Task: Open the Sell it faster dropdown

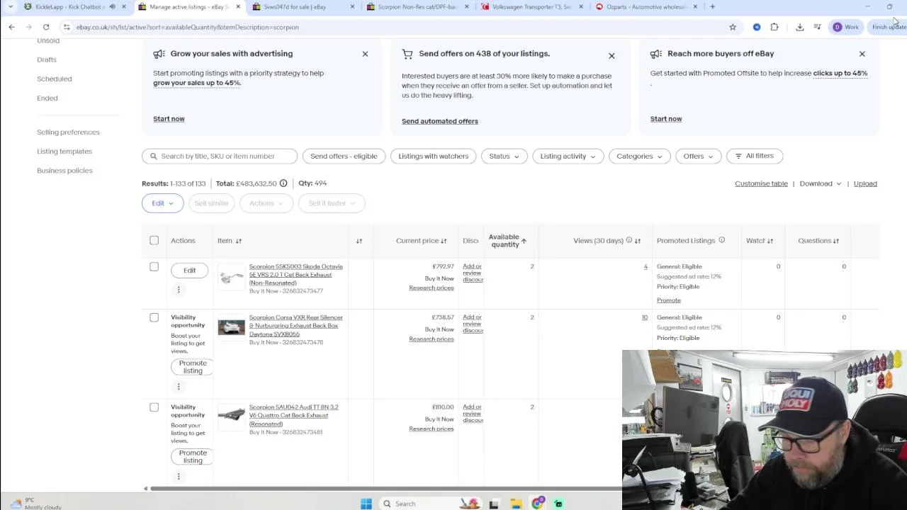Action: [x=332, y=203]
